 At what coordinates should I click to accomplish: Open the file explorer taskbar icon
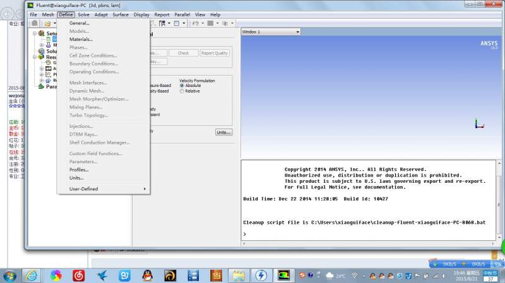tap(239, 275)
